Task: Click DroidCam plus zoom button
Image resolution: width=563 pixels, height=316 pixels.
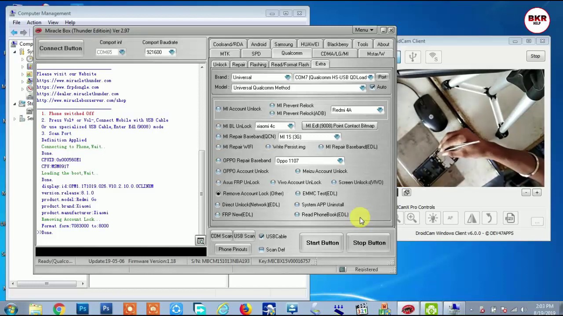Action: coord(537,192)
